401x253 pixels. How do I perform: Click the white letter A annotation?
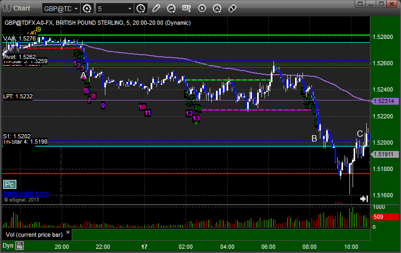click(83, 76)
